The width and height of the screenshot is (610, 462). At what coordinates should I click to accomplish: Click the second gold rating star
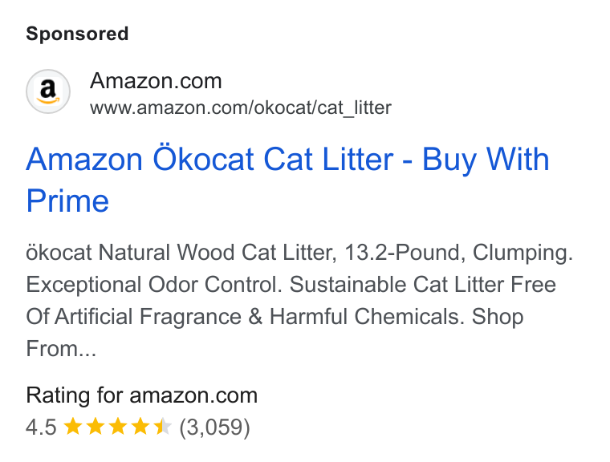[x=95, y=426]
